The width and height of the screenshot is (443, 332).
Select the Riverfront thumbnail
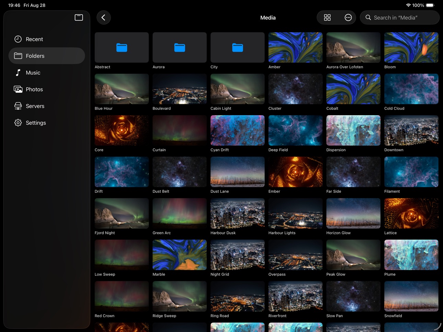tap(295, 296)
